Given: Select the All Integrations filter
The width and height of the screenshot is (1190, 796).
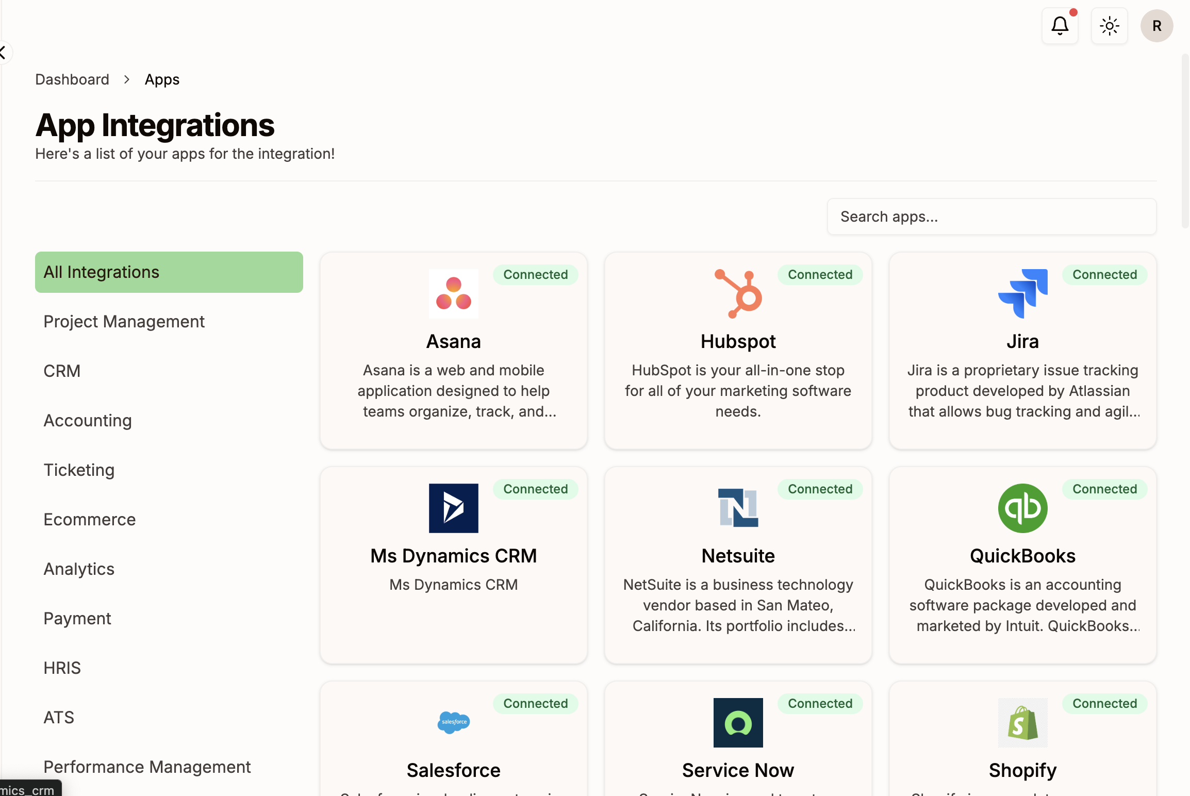Looking at the screenshot, I should point(102,272).
